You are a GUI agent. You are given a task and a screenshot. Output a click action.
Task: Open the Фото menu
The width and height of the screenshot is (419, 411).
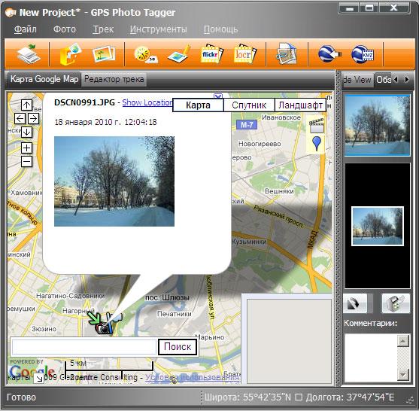pos(65,29)
